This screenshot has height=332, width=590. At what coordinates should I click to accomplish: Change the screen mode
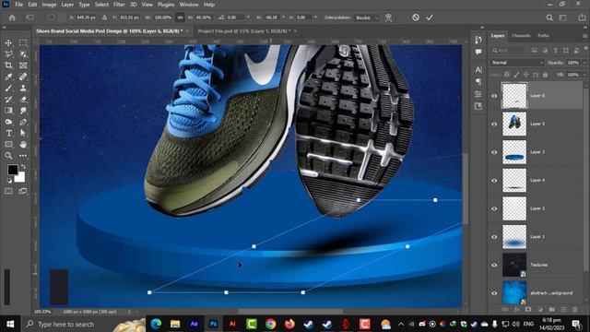click(23, 191)
